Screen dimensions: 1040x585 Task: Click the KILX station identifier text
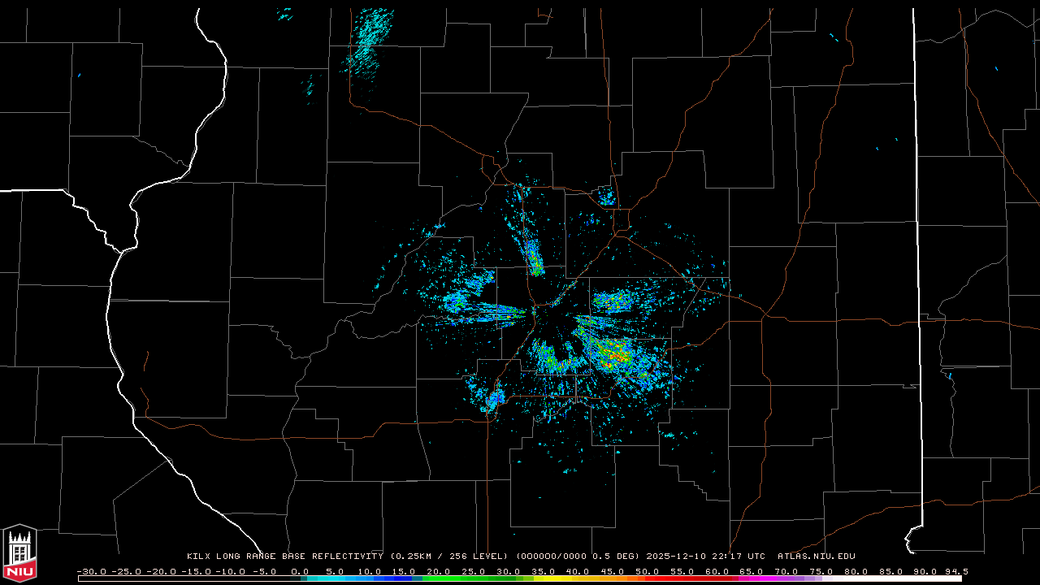click(x=199, y=557)
